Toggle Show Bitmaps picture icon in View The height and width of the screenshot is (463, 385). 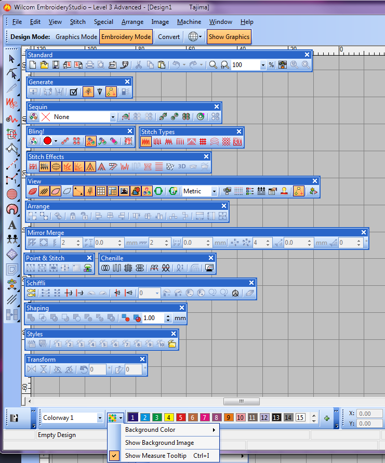point(124,191)
